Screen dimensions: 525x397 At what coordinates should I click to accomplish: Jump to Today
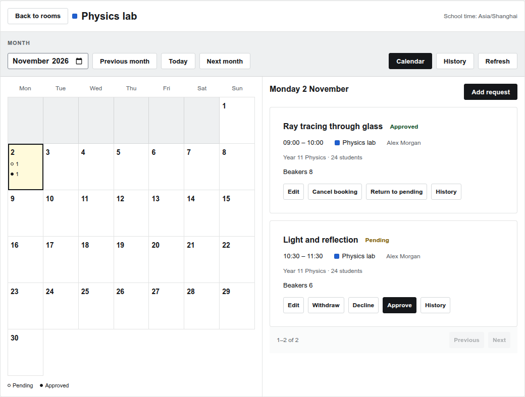[x=178, y=61]
